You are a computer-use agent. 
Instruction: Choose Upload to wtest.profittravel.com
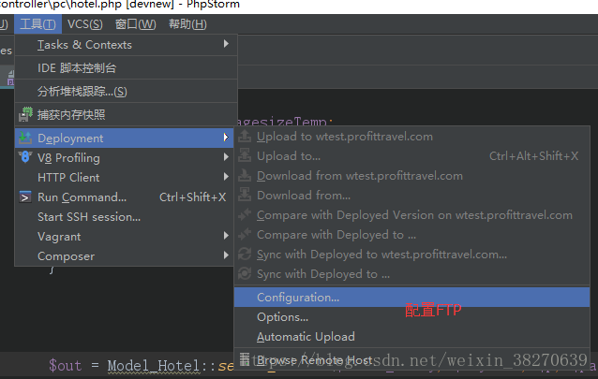pyautogui.click(x=411, y=137)
